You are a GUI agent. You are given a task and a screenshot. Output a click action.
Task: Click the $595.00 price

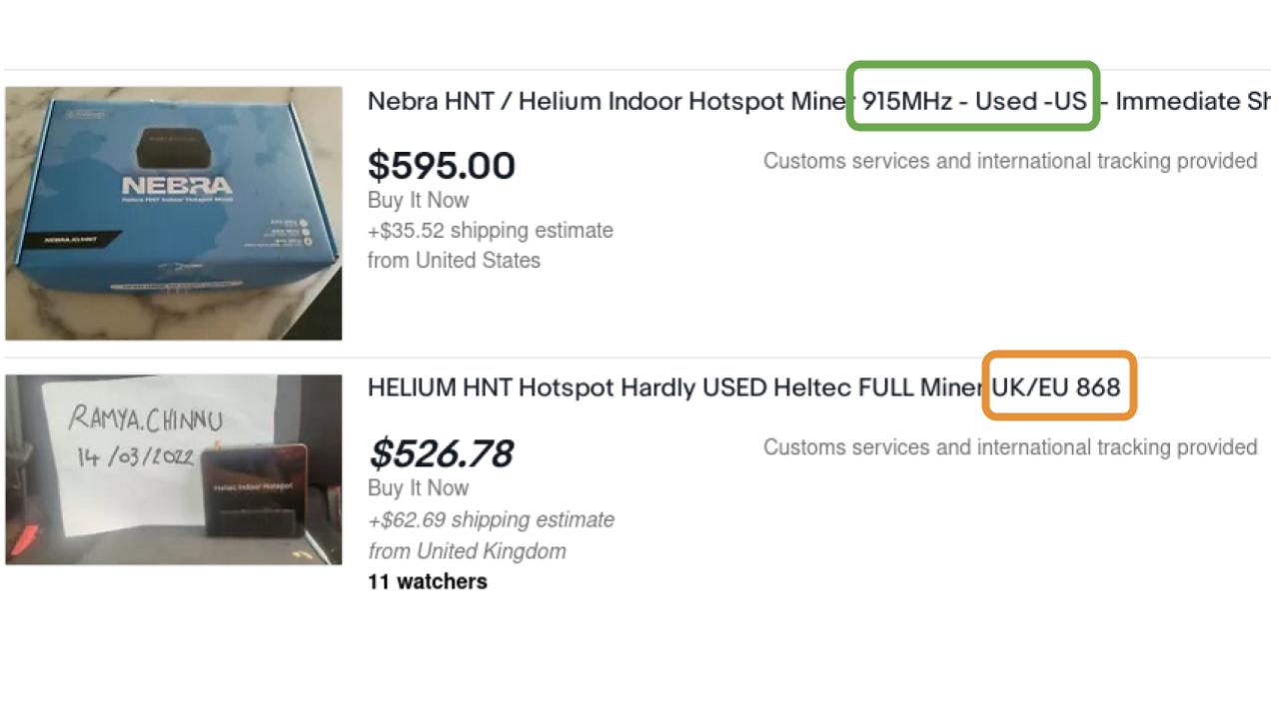[442, 166]
